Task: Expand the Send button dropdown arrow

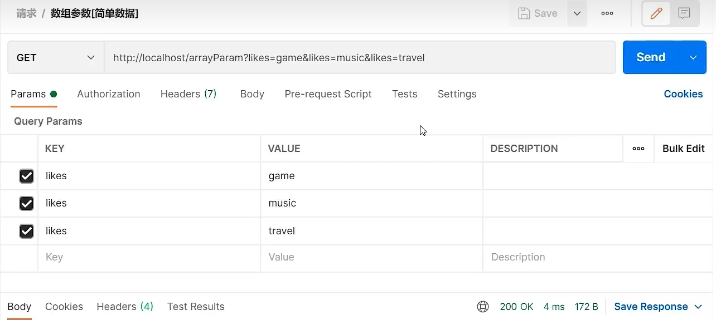Action: (693, 57)
